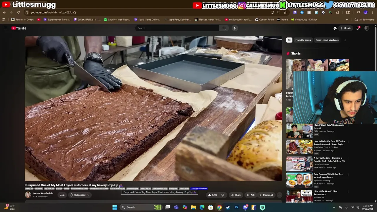The width and height of the screenshot is (377, 212).
Task: Dislike the video
Action: pyautogui.click(x=223, y=195)
